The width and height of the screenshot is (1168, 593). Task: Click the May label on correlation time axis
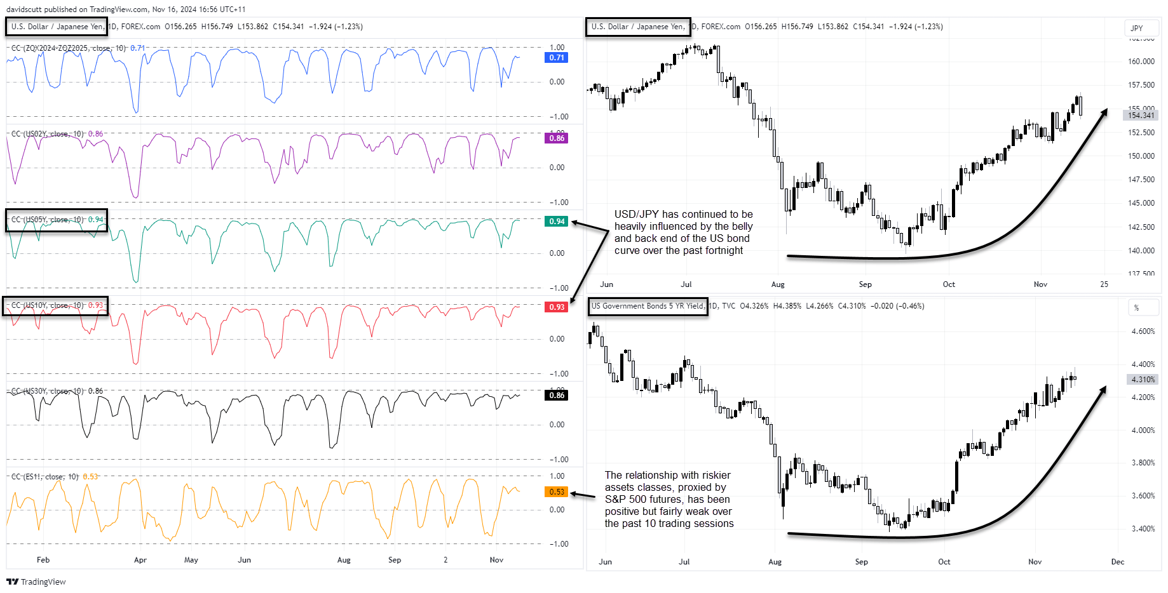pyautogui.click(x=191, y=560)
